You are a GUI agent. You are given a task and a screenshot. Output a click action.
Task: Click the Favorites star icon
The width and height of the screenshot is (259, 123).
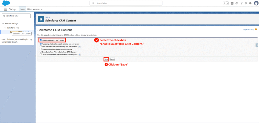pyautogui.click(x=224, y=3)
